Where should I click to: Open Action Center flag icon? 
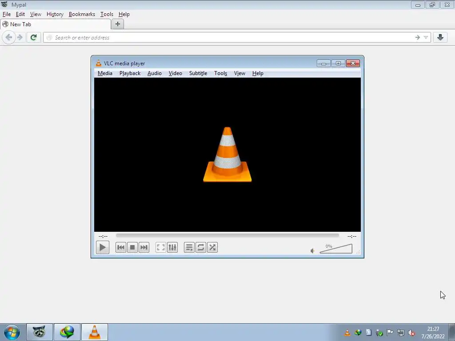[x=390, y=333]
